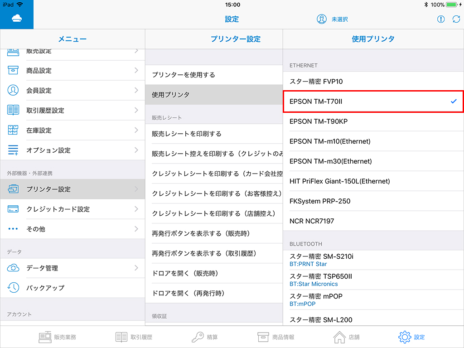Screen dimensions: 464x348
Task: Choose スター精密 FVP10 as printer
Action: pyautogui.click(x=373, y=82)
